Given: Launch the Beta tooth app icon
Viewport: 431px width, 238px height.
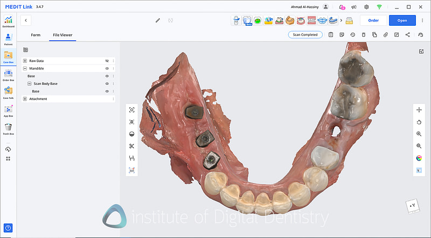Looking at the screenshot, I should [247, 20].
